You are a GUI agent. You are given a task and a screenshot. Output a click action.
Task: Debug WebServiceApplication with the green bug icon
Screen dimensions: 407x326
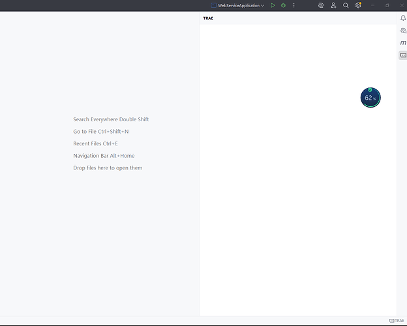283,5
